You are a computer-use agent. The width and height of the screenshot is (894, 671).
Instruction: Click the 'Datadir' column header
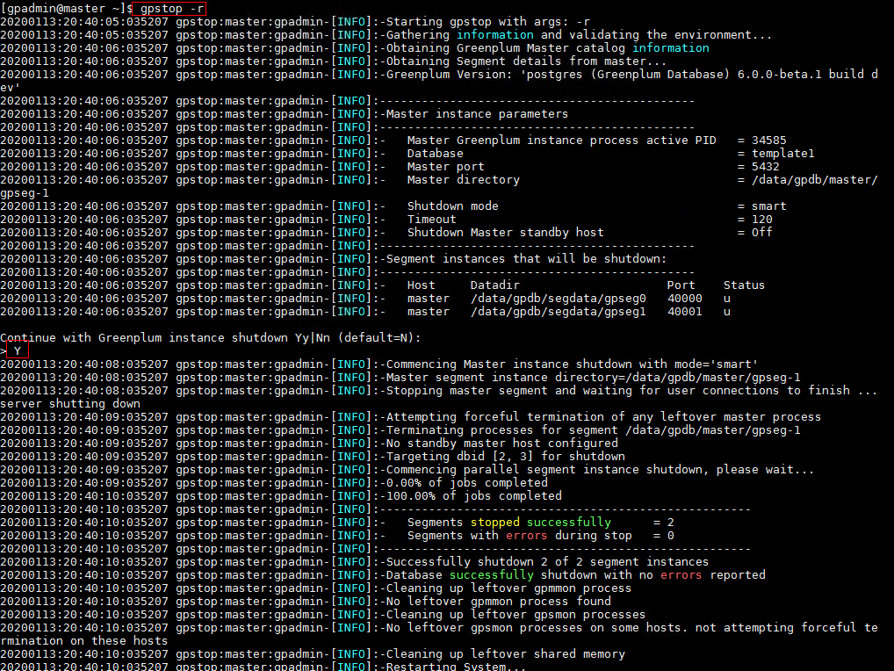(495, 285)
